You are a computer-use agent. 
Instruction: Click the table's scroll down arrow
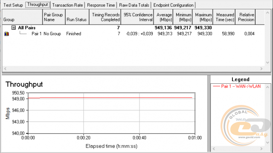[x=267, y=62]
